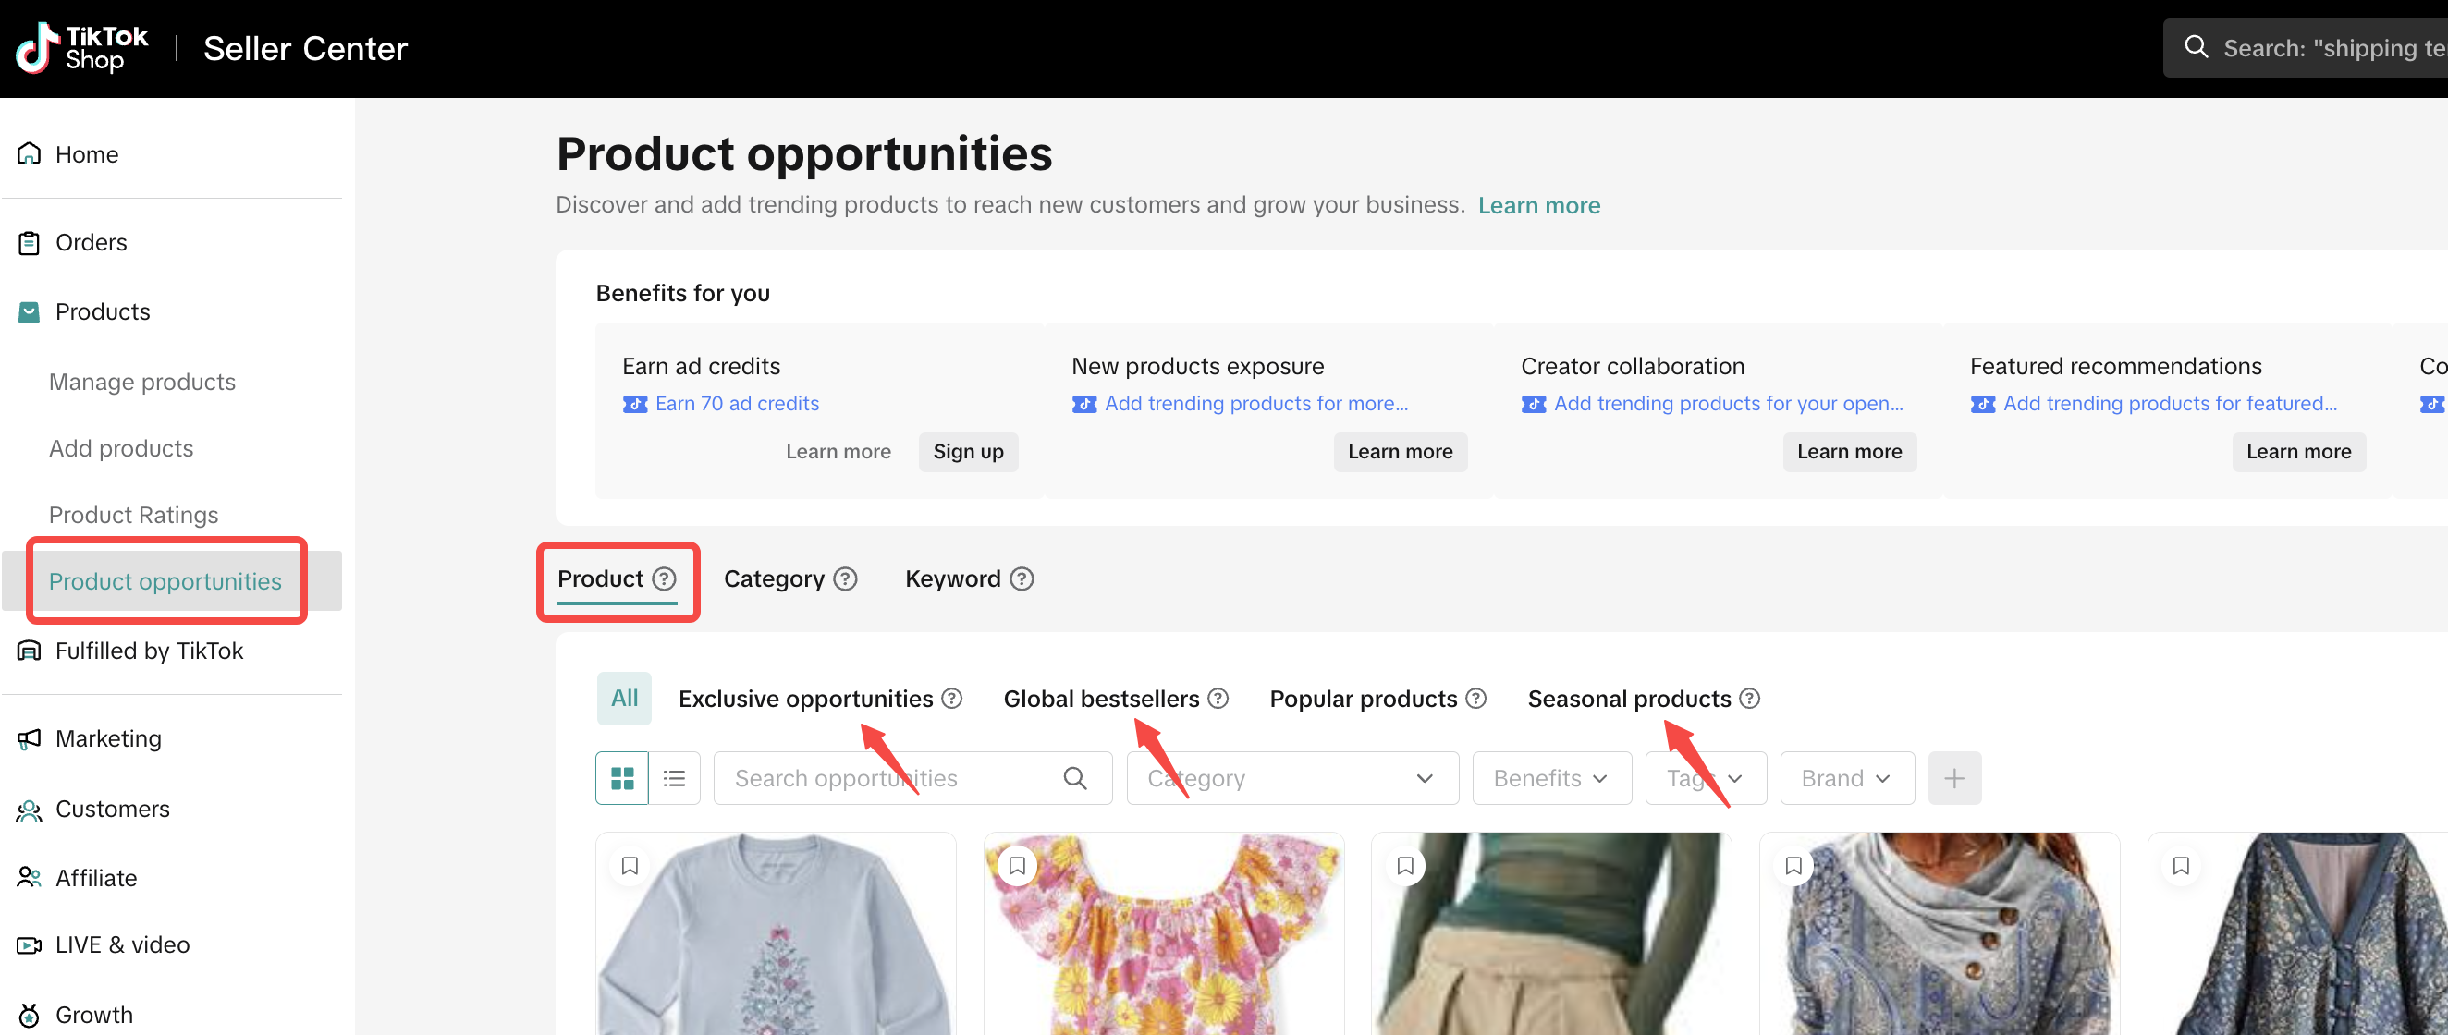Add another filter with plus button
Screen dimensions: 2448x1035
(1953, 779)
